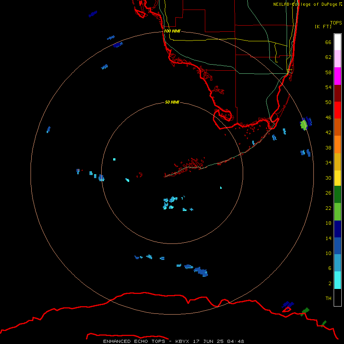The width and height of the screenshot is (344, 344).
Task: Click the 50 legend value
Action: tap(328, 102)
